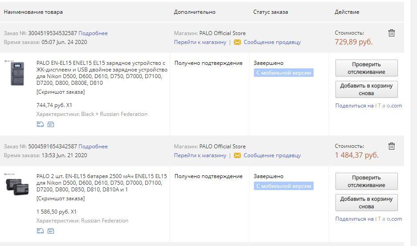Click order time 05:07 Jun. 24 2020
The width and height of the screenshot is (417, 246).
tap(64, 42)
